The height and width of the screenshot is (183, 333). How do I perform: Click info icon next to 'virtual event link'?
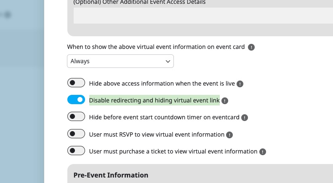pyautogui.click(x=225, y=101)
